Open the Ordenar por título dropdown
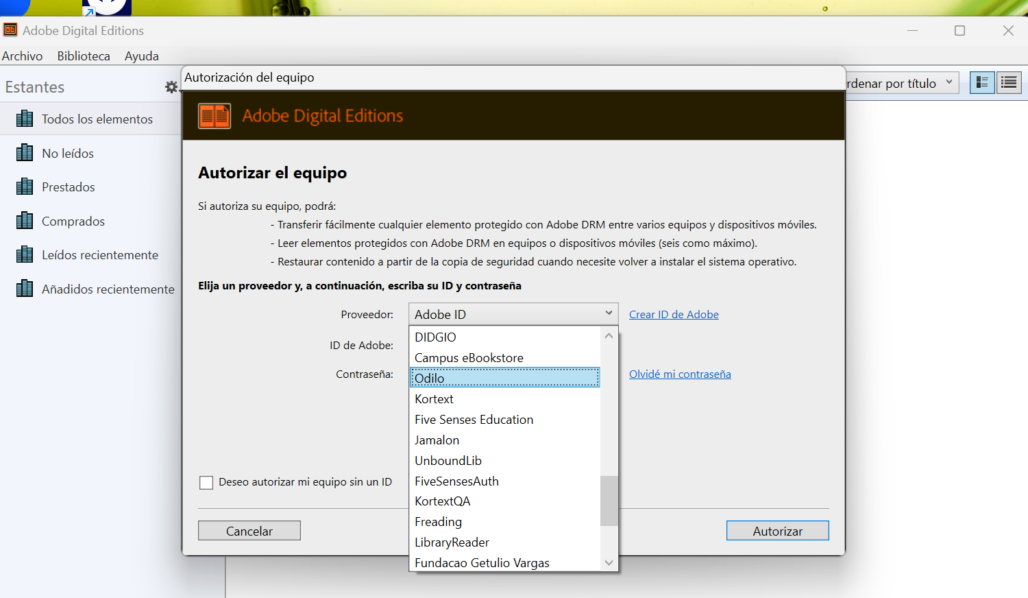 (902, 83)
